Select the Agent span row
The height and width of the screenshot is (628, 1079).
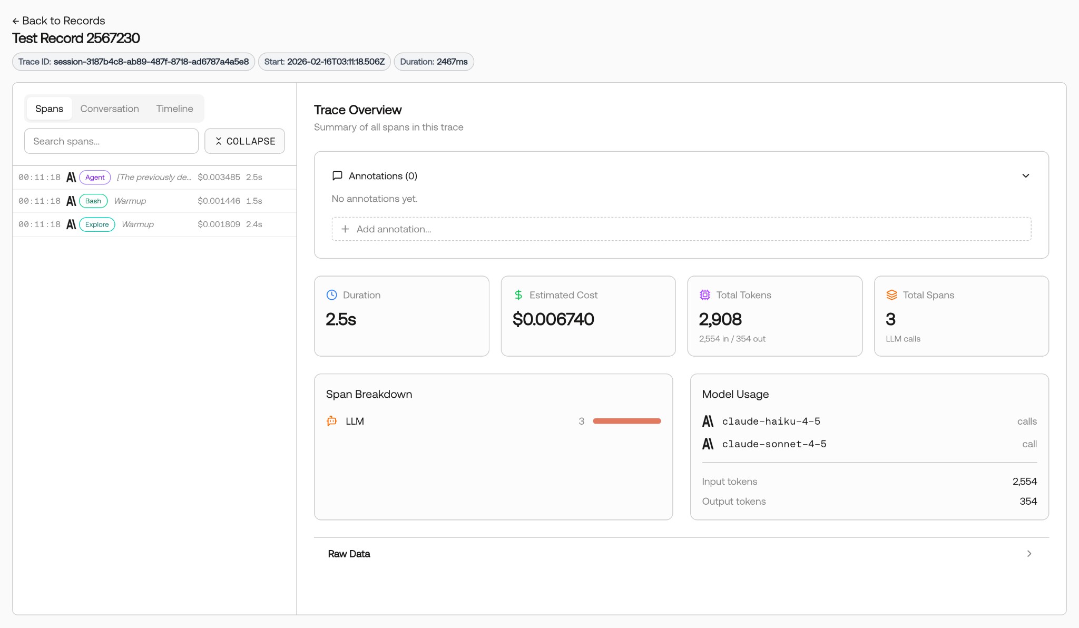pyautogui.click(x=154, y=178)
